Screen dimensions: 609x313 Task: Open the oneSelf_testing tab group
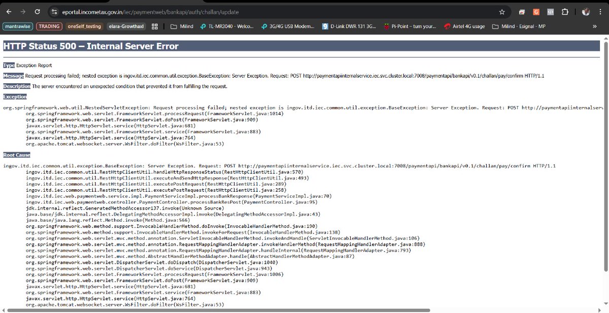(85, 26)
